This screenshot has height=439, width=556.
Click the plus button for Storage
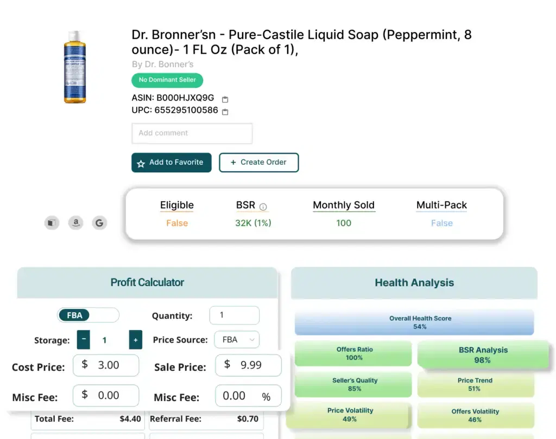click(x=135, y=340)
